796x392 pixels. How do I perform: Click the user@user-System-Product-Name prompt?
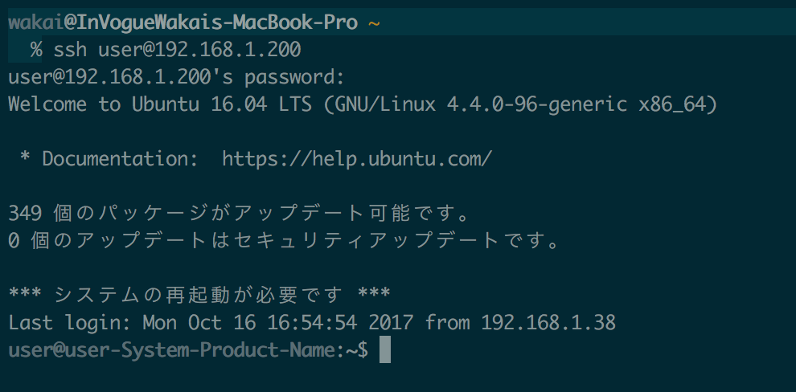coord(171,350)
